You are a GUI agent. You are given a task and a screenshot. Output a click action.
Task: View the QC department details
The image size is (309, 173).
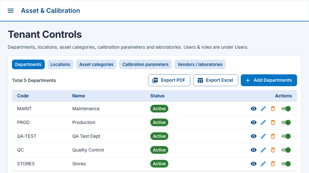254,150
